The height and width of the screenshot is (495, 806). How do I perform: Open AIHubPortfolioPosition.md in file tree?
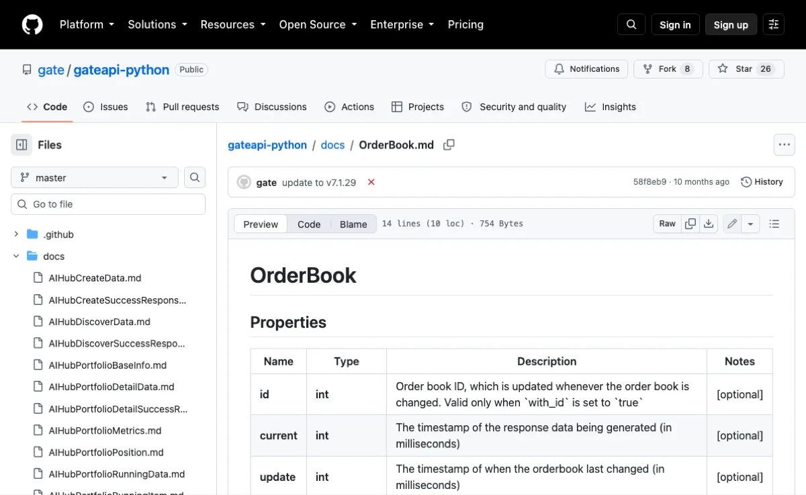(x=106, y=453)
